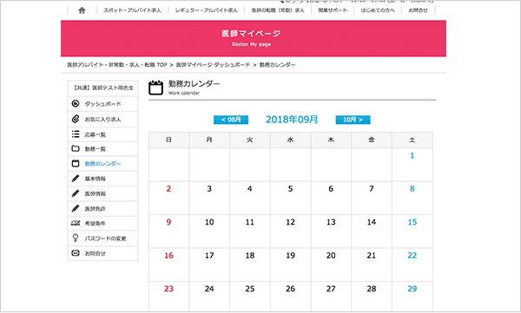Go to next month with 10月 > button
The height and width of the screenshot is (313, 521).
[x=353, y=120]
